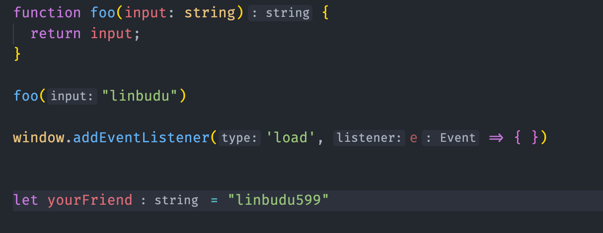The height and width of the screenshot is (233, 603).
Task: Click inside the empty arrow function braces
Action: 527,138
